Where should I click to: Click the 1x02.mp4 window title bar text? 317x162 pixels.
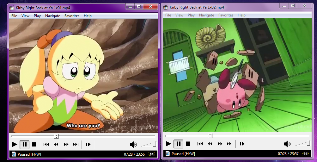click(x=197, y=7)
